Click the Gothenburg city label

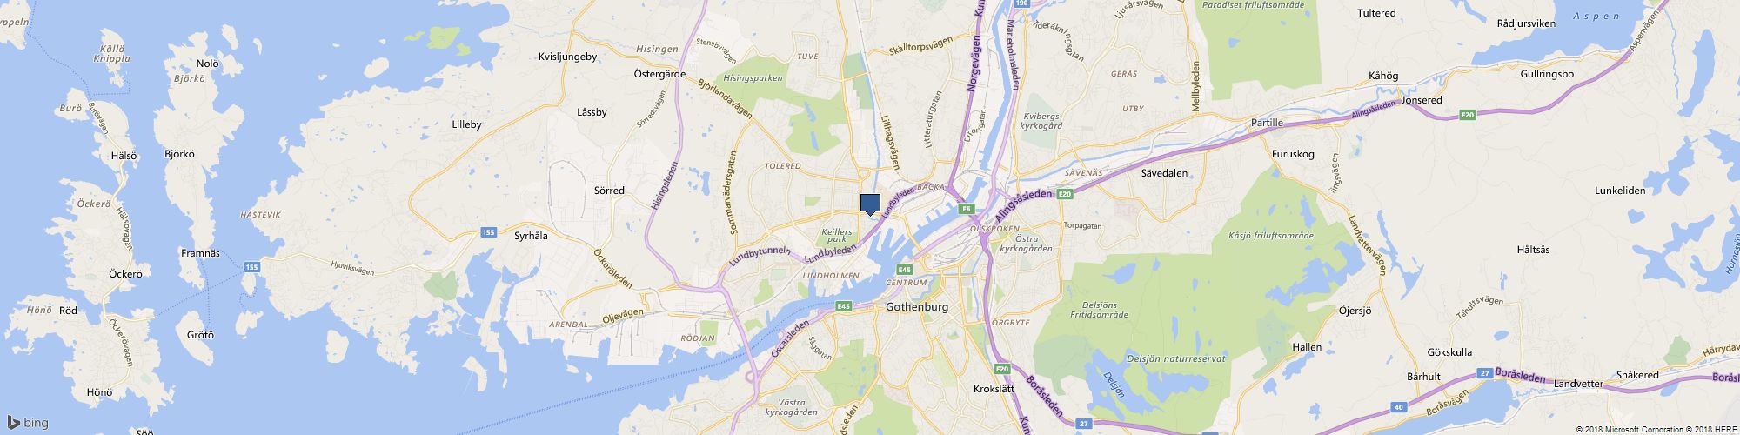(916, 307)
